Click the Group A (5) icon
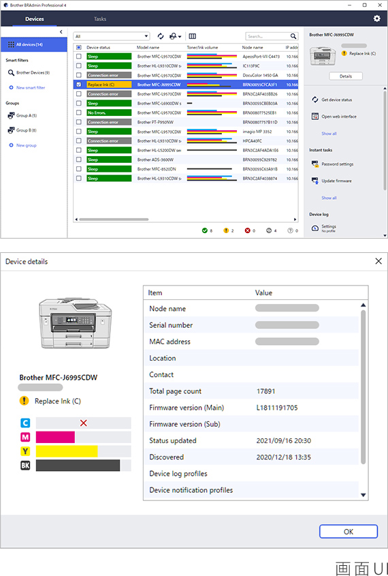The height and width of the screenshot is (576, 388). pos(11,115)
